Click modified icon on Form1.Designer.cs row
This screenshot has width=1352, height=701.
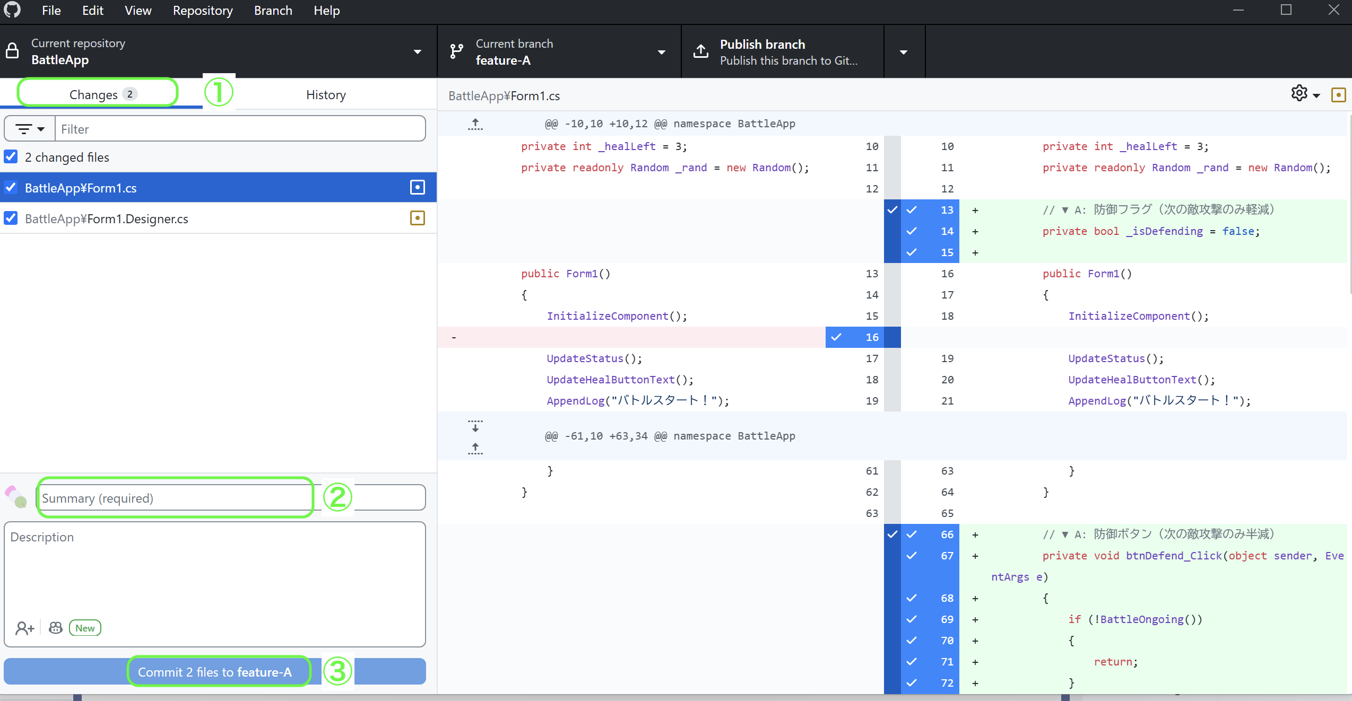point(418,218)
